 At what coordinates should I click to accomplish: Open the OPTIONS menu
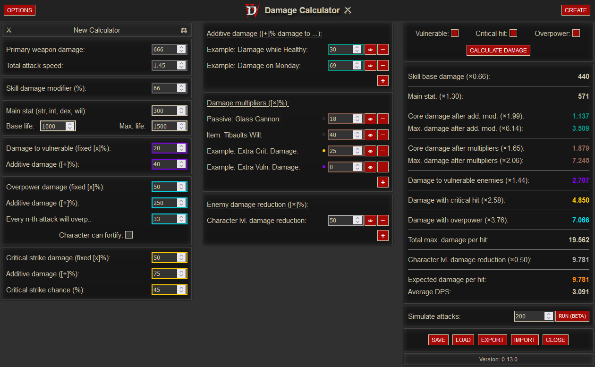(19, 10)
